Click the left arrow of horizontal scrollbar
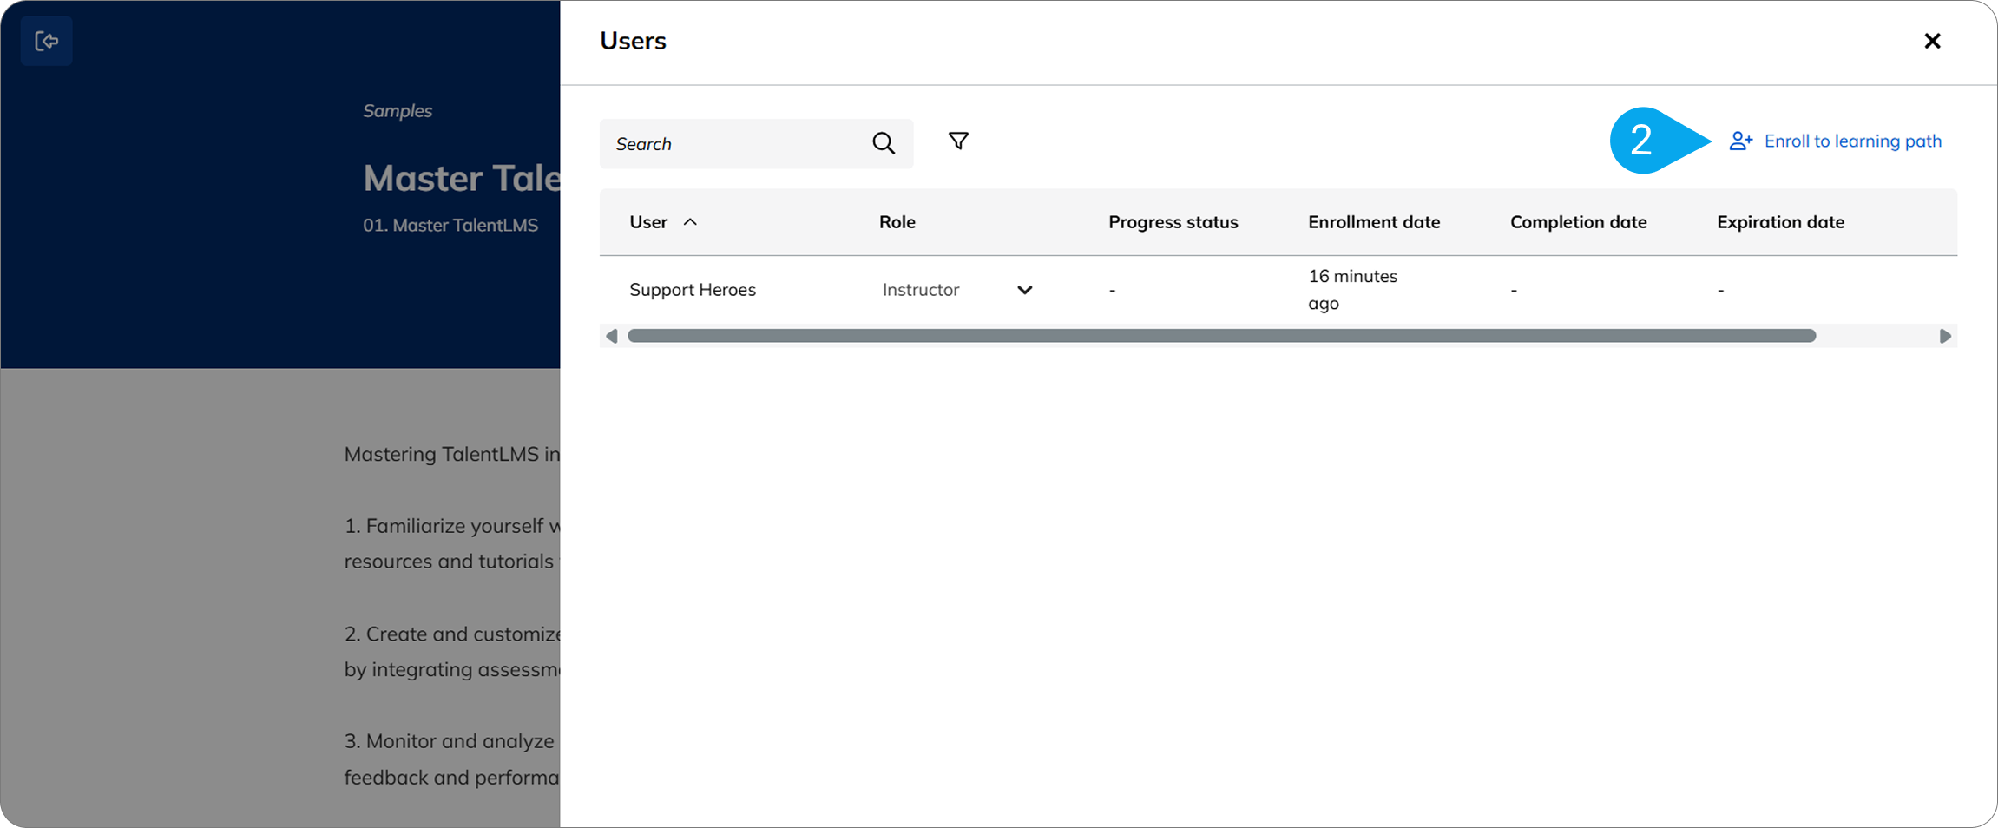This screenshot has width=1998, height=828. point(612,336)
